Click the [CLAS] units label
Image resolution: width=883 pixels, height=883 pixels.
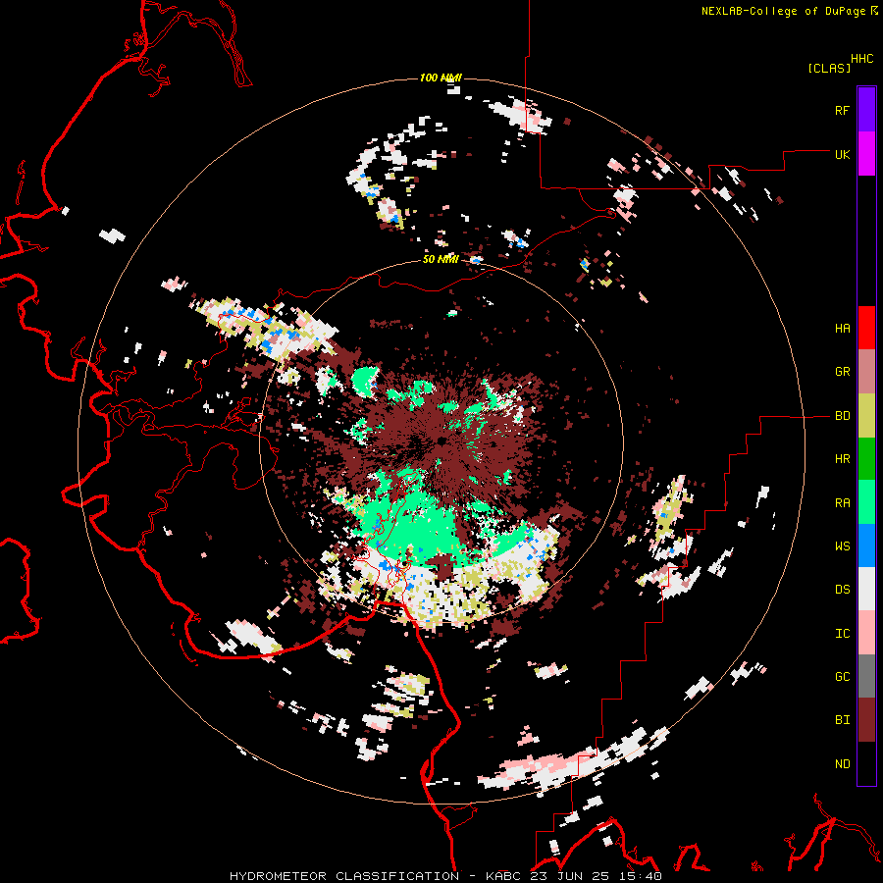[x=829, y=69]
